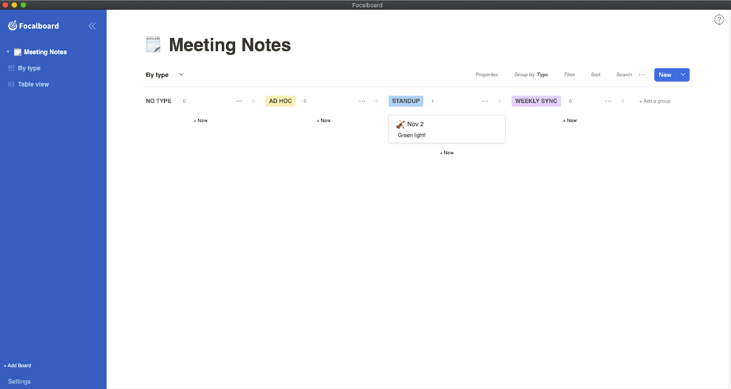Viewport: 731px width, 389px height.
Task: Click + New under AD HOC column
Action: click(x=323, y=121)
